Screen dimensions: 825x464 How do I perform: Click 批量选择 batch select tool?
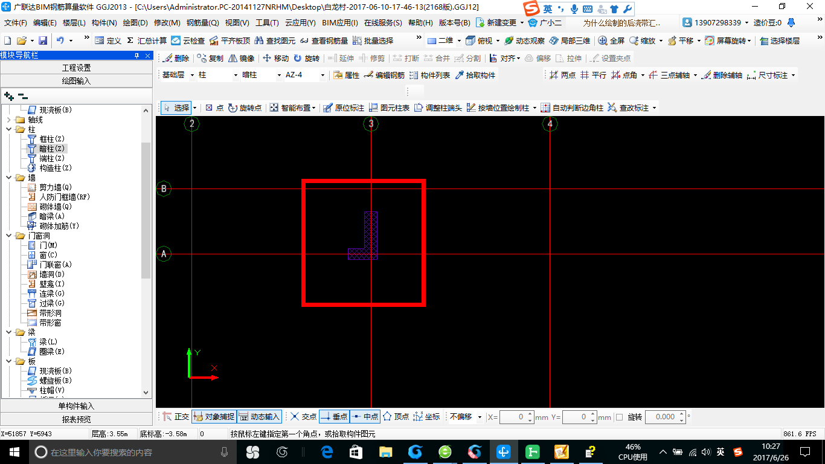pyautogui.click(x=373, y=40)
